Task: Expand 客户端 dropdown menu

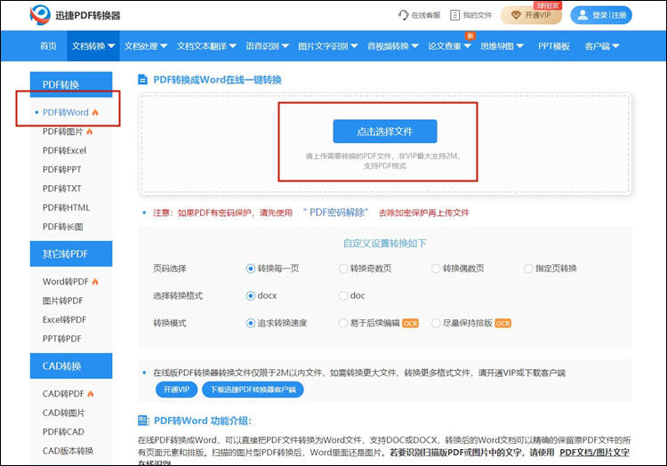Action: [601, 46]
